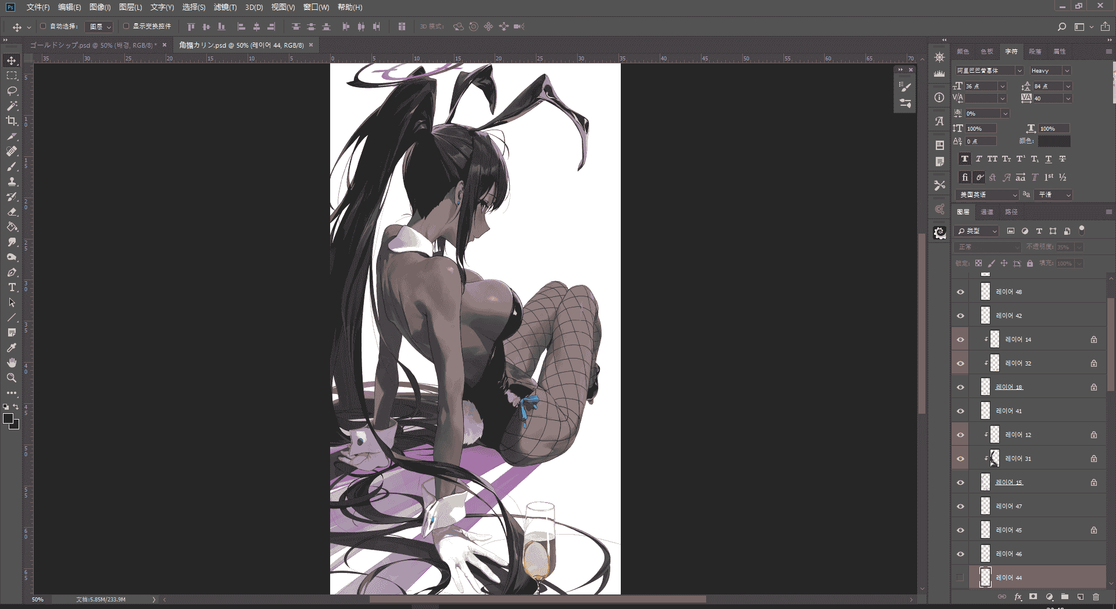The height and width of the screenshot is (609, 1116).
Task: Show hidden layer 레이어 44
Action: pos(960,578)
